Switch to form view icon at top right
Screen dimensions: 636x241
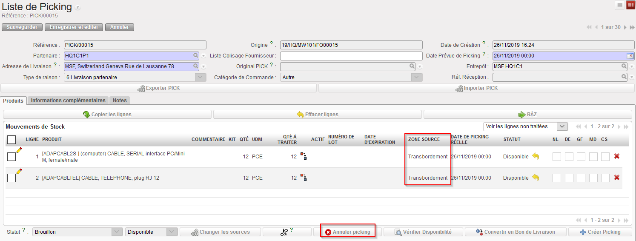[x=630, y=5]
